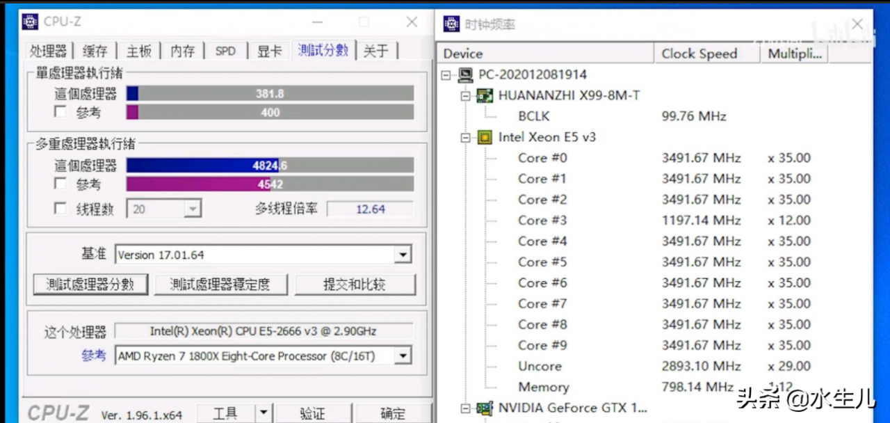Viewport: 890px width, 423px height.
Task: Click the 798.14 MHz Memory clock value
Action: [697, 387]
